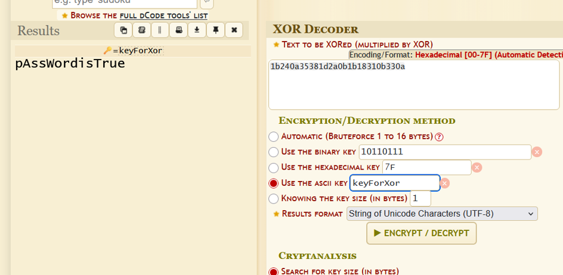Select Use the binary key option
The image size is (563, 275).
click(x=274, y=152)
